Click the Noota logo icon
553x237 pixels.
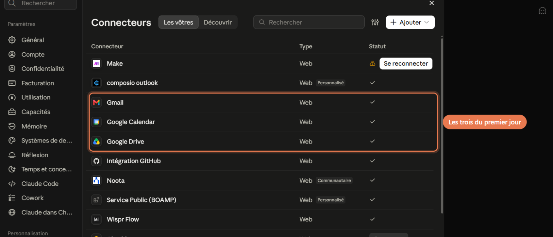(x=96, y=181)
